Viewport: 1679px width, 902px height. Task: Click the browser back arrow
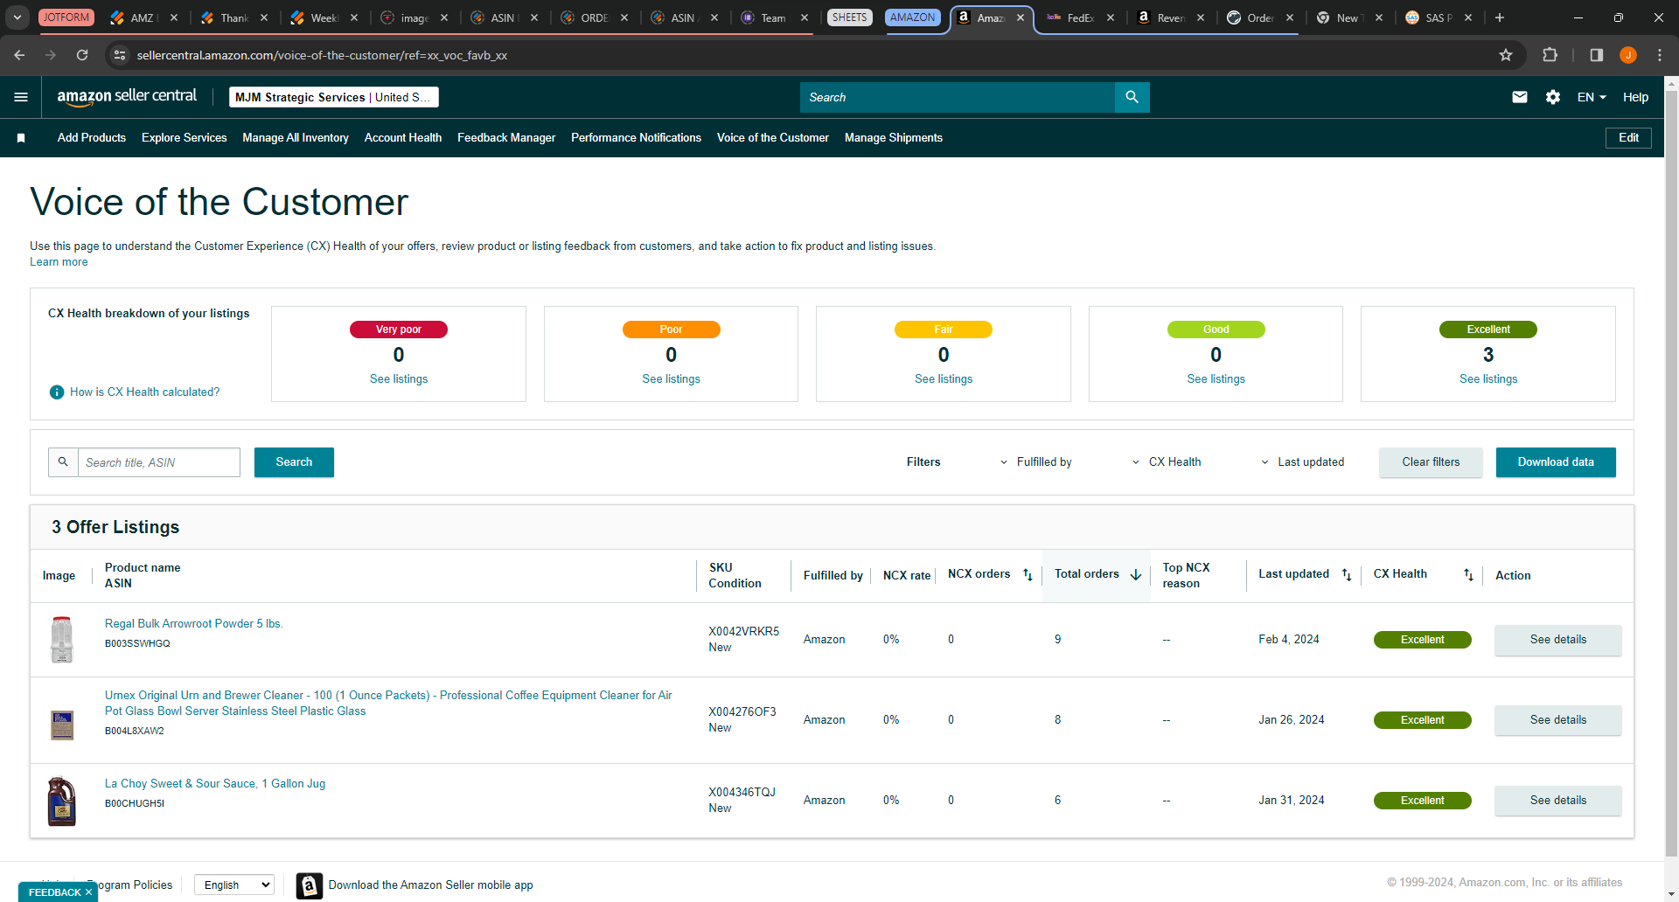(x=19, y=55)
